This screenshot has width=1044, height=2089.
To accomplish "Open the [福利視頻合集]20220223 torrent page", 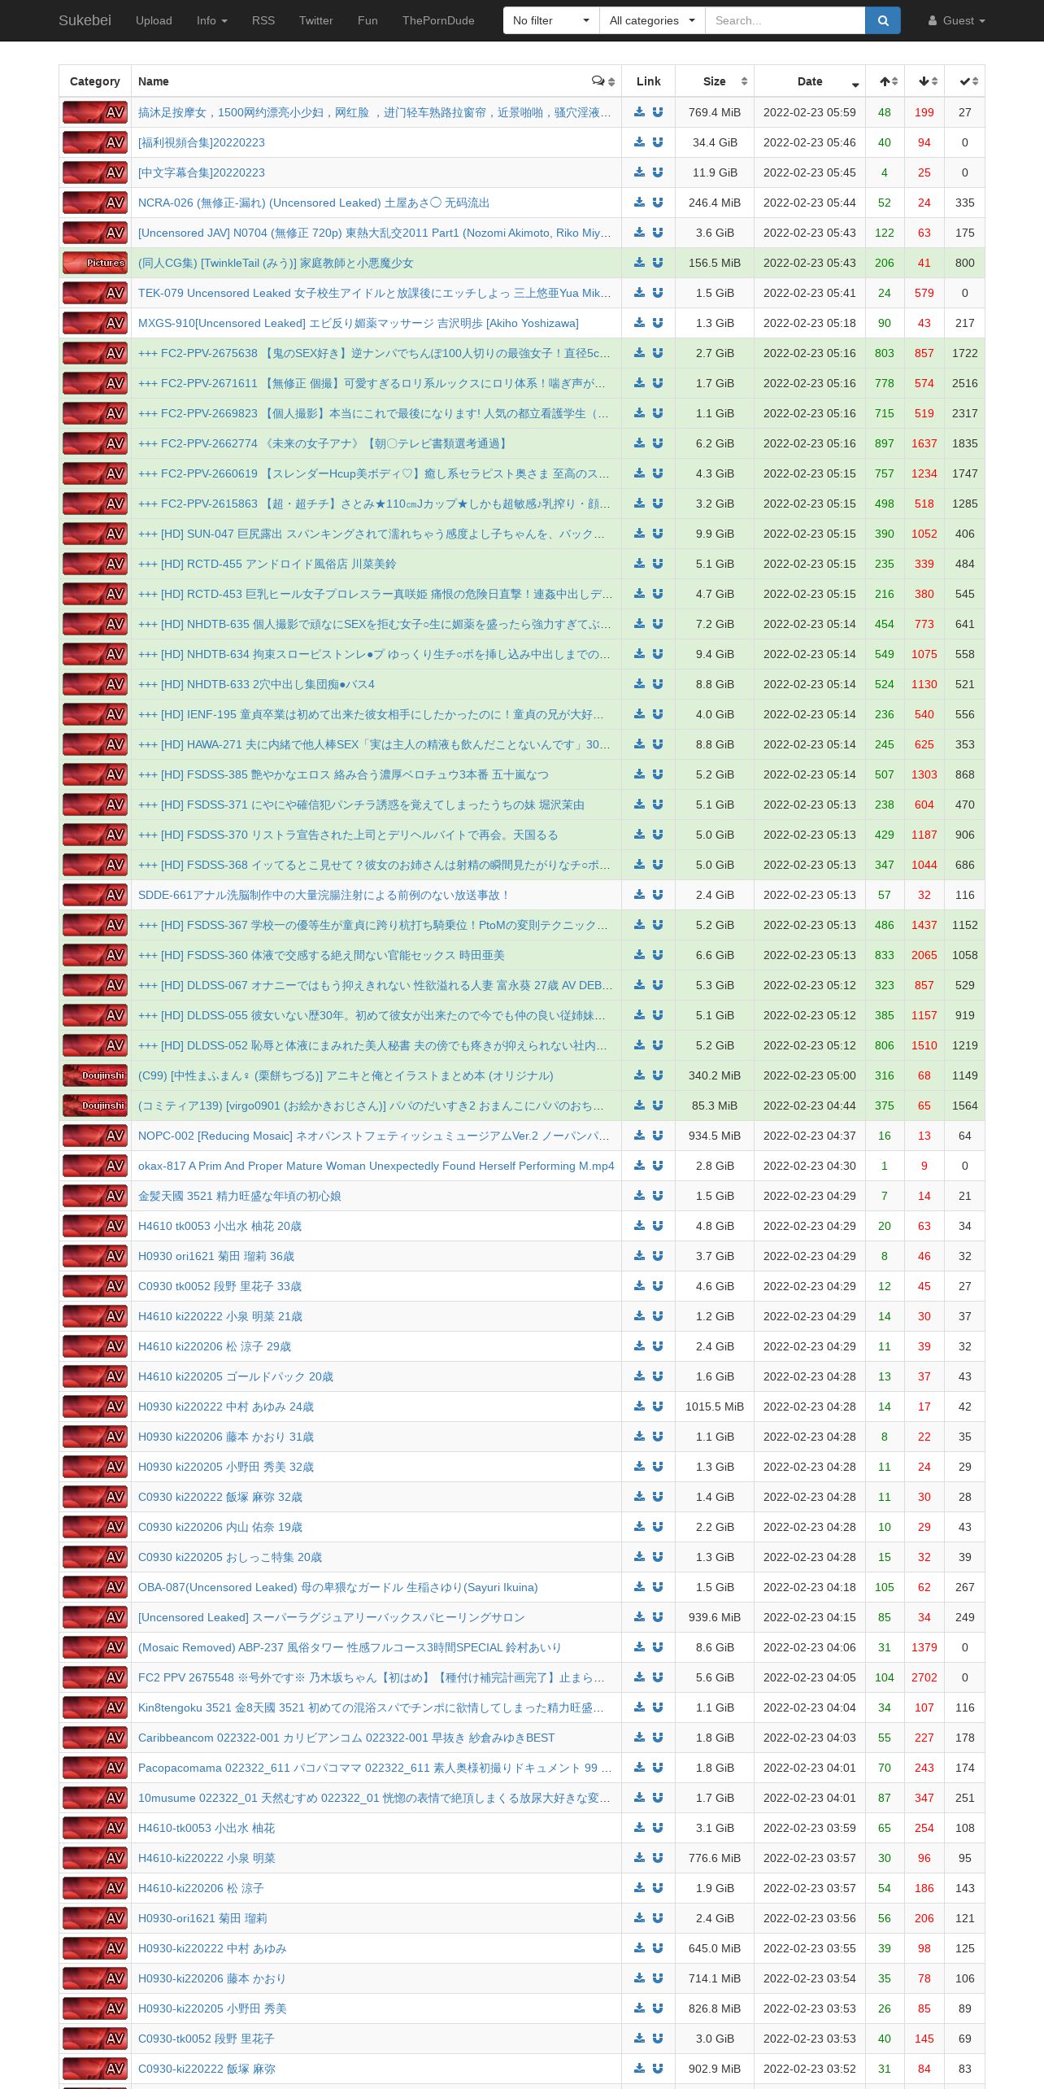I will (202, 142).
